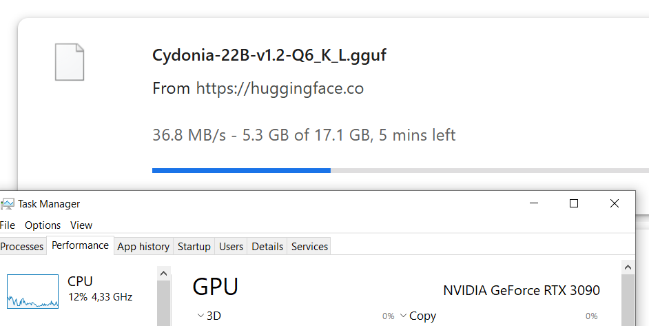Close the Task Manager window
This screenshot has height=326, width=649.
[615, 203]
